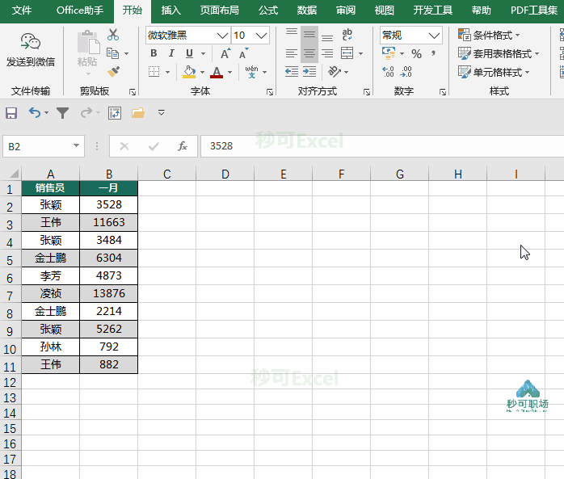Open Cell Styles menu
Screen dimensions: 564x479
[x=494, y=72]
